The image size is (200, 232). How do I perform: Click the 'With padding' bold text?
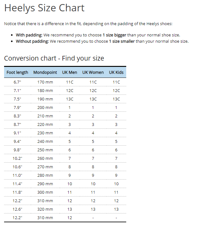click(29, 35)
